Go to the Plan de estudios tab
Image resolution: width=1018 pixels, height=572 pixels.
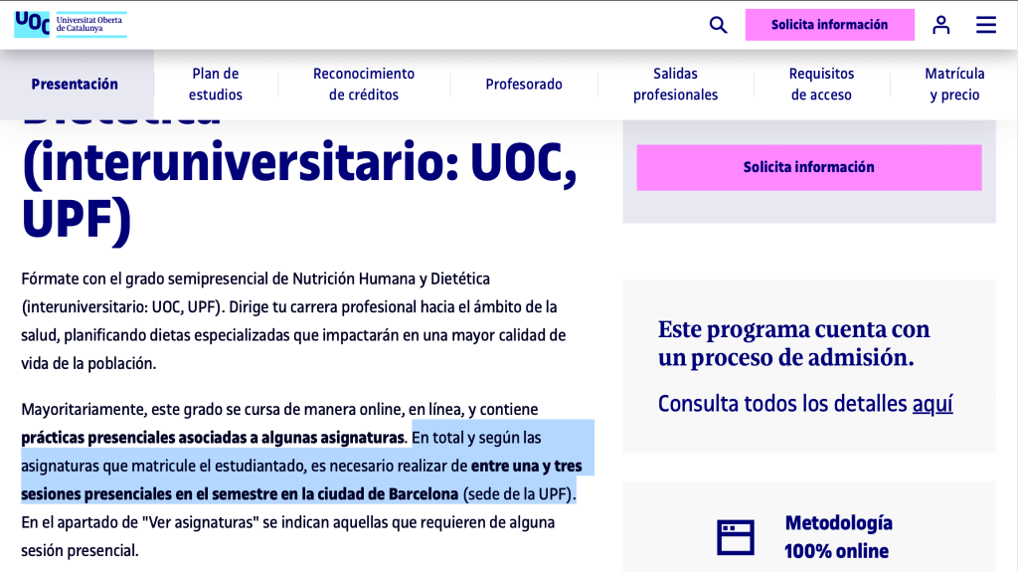click(216, 84)
